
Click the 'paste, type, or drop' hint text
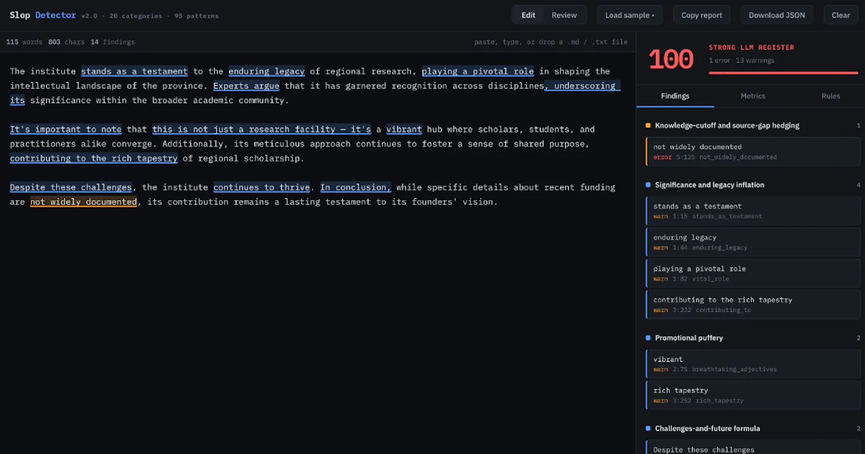point(551,42)
